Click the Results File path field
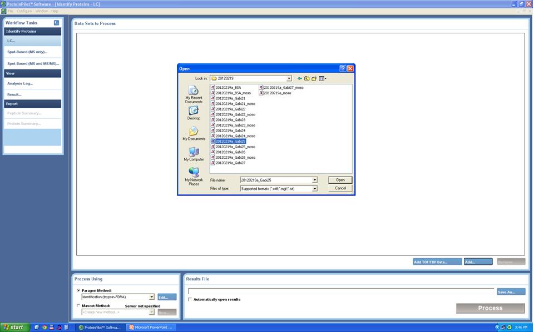This screenshot has height=332, width=534. (341, 291)
